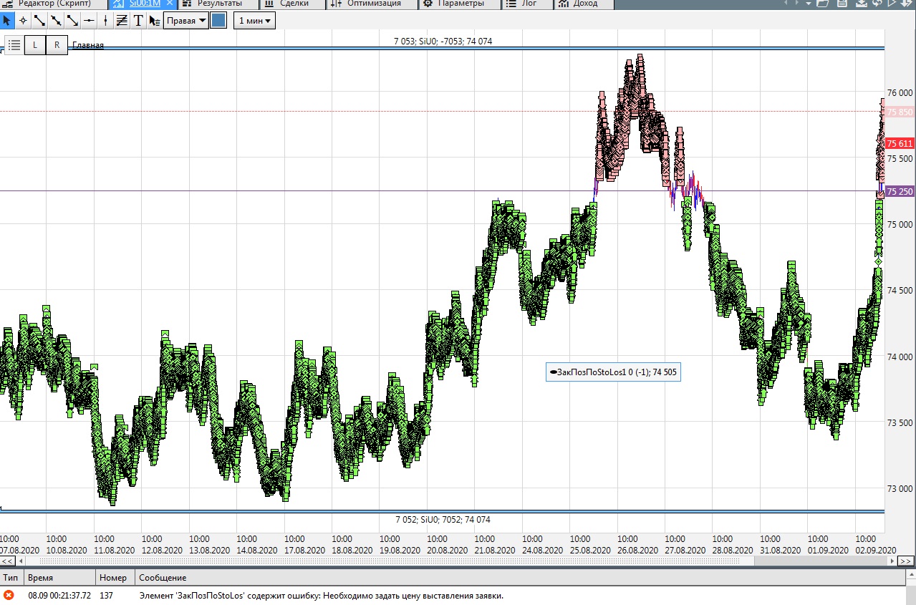Image resolution: width=916 pixels, height=605 pixels.
Task: Switch to the Результаты tab
Action: pyautogui.click(x=218, y=4)
